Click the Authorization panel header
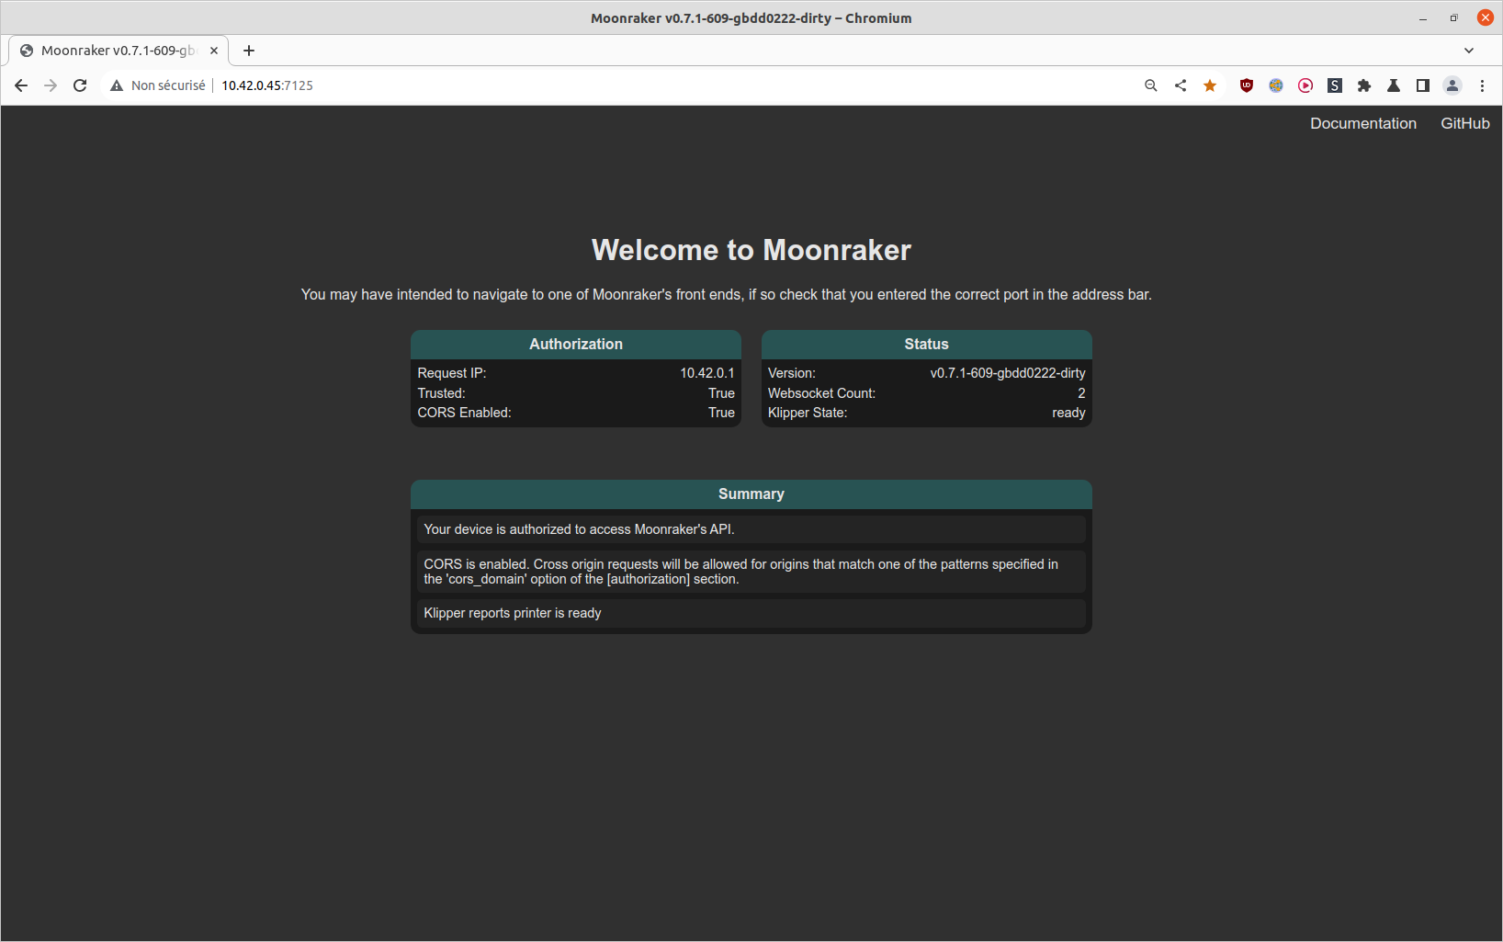This screenshot has width=1503, height=942. (576, 344)
